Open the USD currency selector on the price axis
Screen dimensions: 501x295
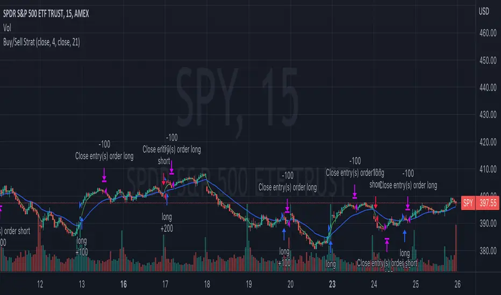pyautogui.click(x=484, y=12)
